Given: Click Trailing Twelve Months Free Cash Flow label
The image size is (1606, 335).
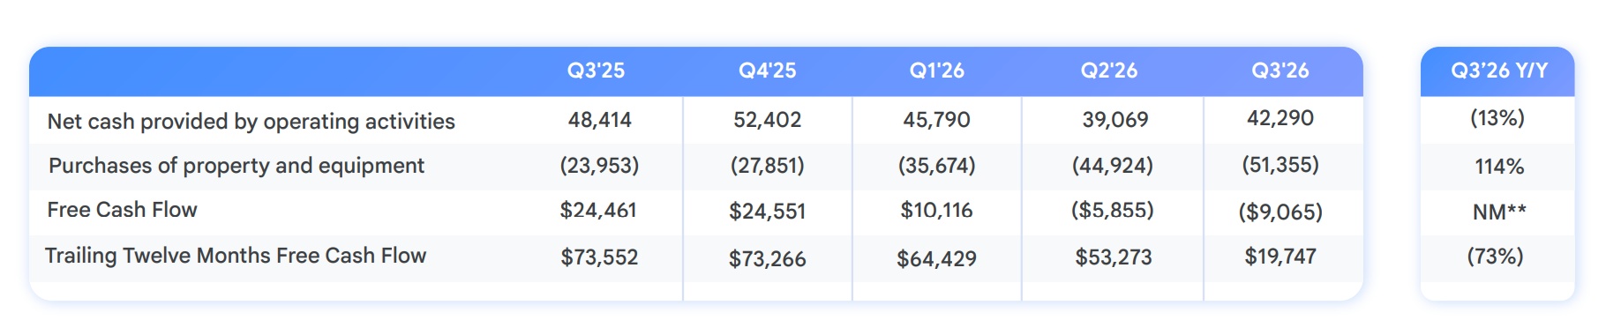Looking at the screenshot, I should pyautogui.click(x=236, y=256).
